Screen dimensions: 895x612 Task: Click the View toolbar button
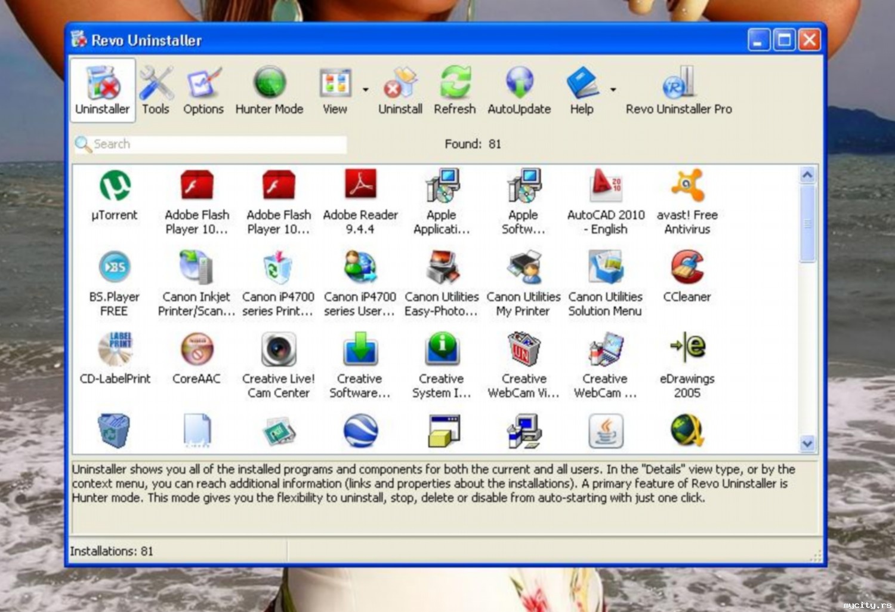[x=335, y=91]
